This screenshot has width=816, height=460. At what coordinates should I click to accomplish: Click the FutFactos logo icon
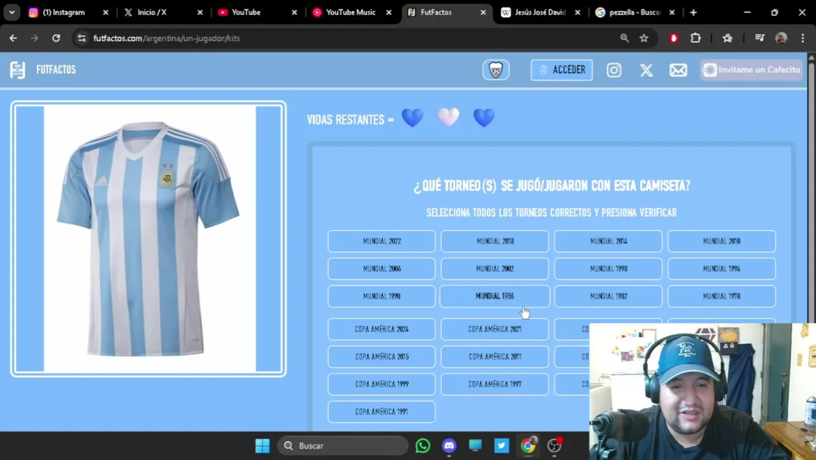18,70
